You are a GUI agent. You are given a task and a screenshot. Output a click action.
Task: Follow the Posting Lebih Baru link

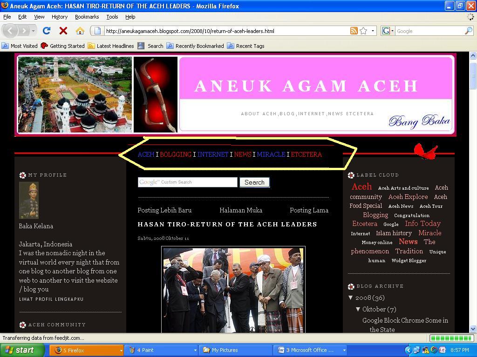[164, 210]
